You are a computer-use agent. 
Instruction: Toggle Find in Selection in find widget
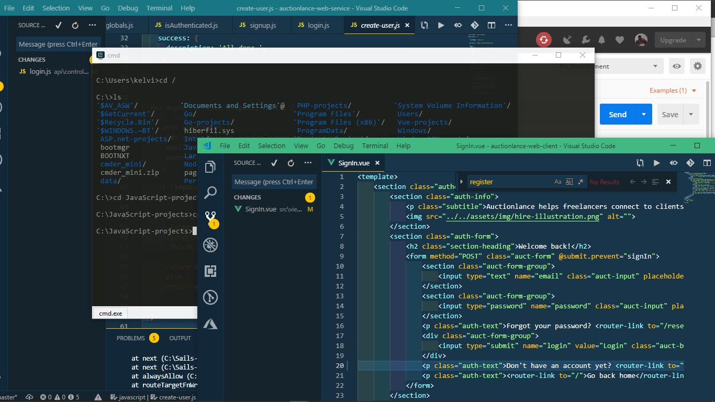(x=655, y=182)
